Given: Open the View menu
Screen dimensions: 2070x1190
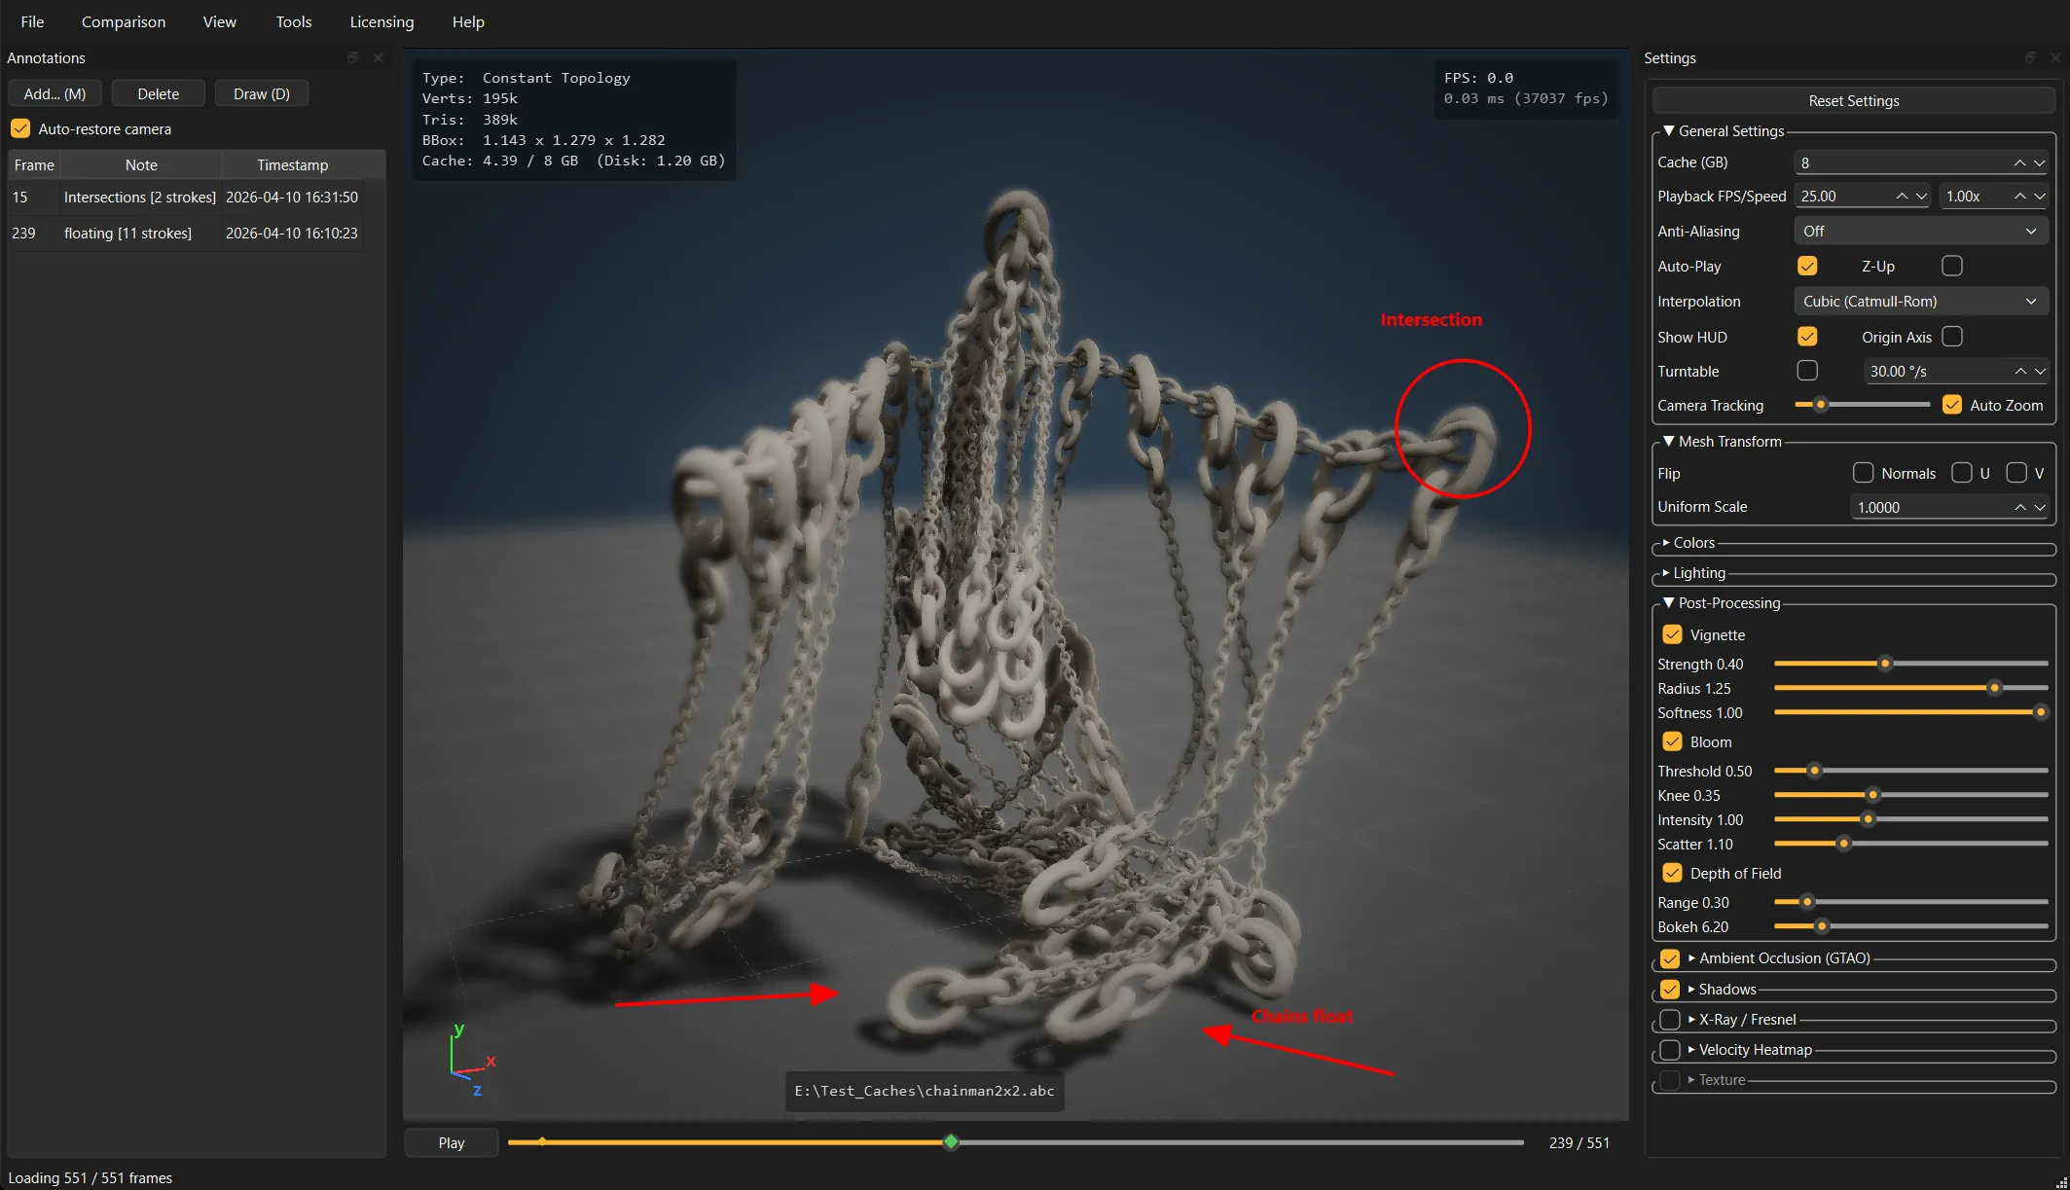Looking at the screenshot, I should [219, 21].
